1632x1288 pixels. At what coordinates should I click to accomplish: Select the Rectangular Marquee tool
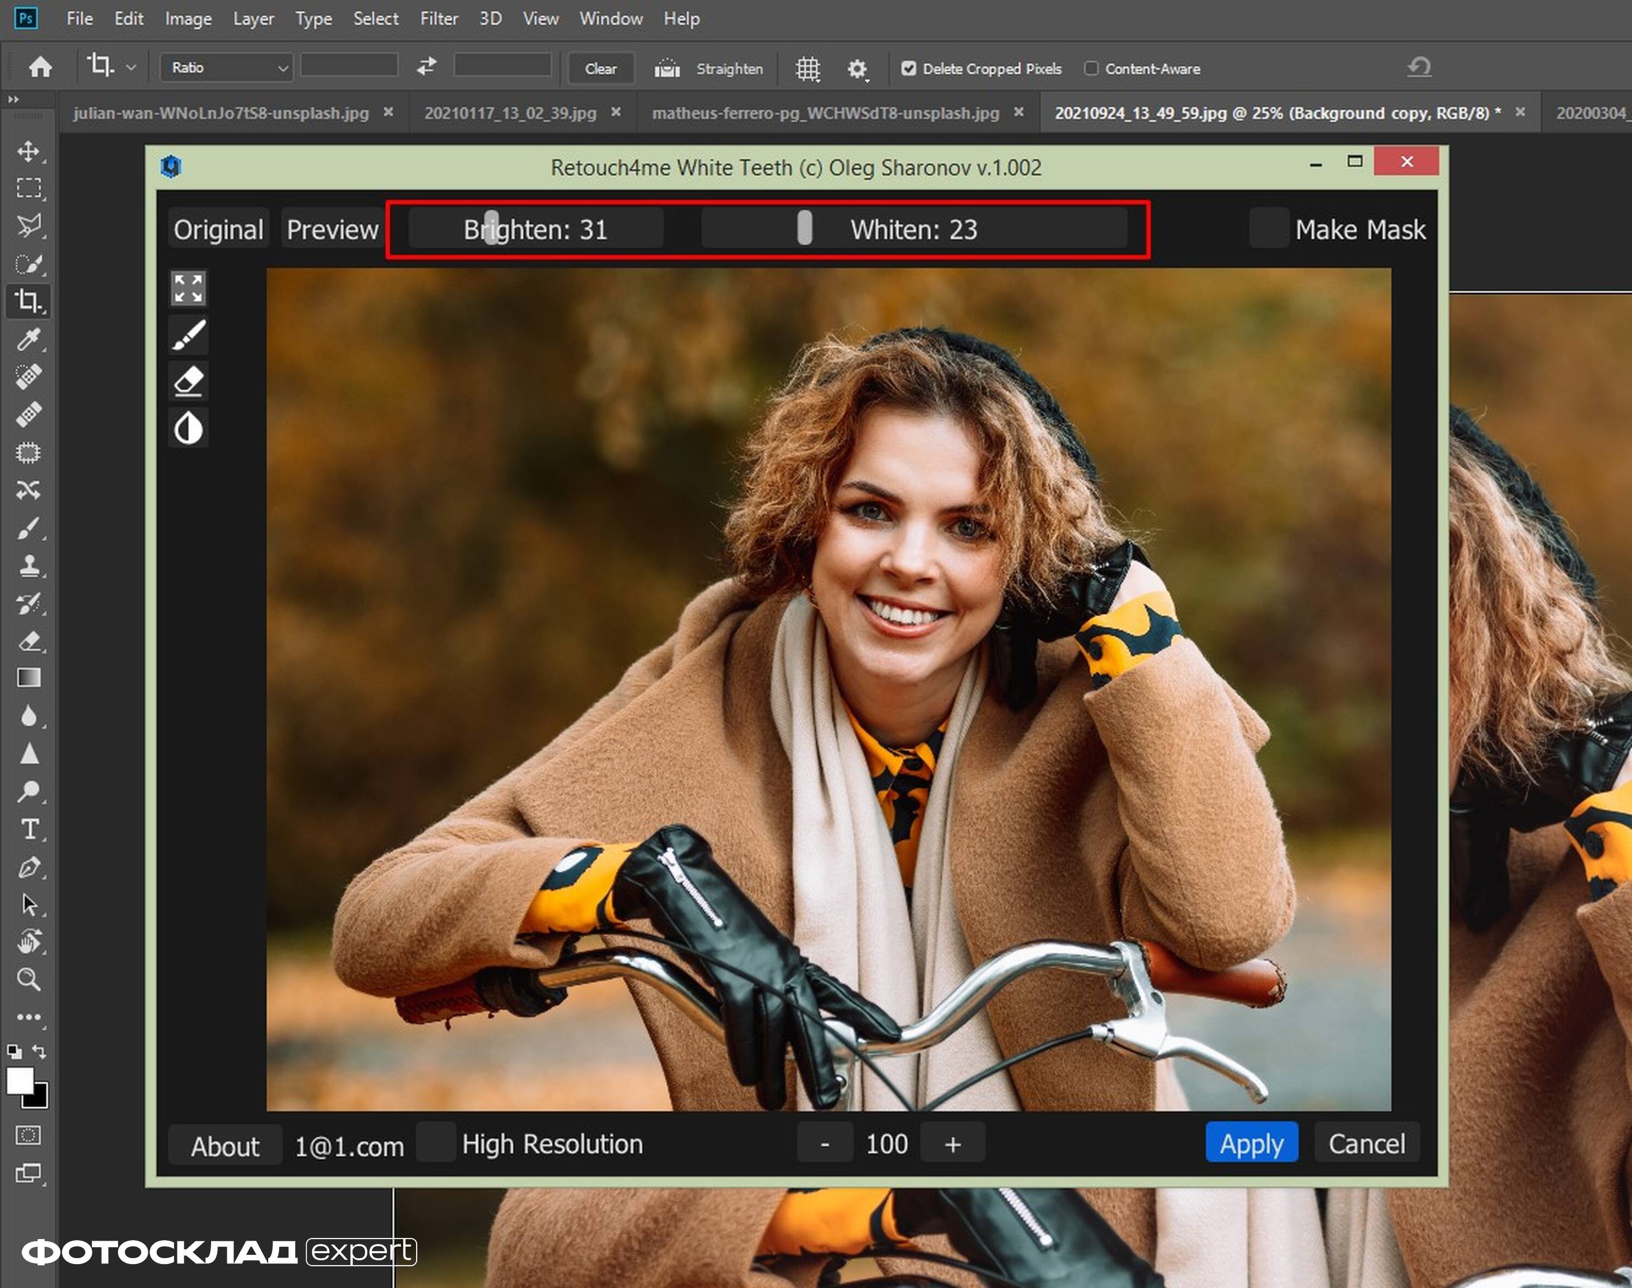29,188
